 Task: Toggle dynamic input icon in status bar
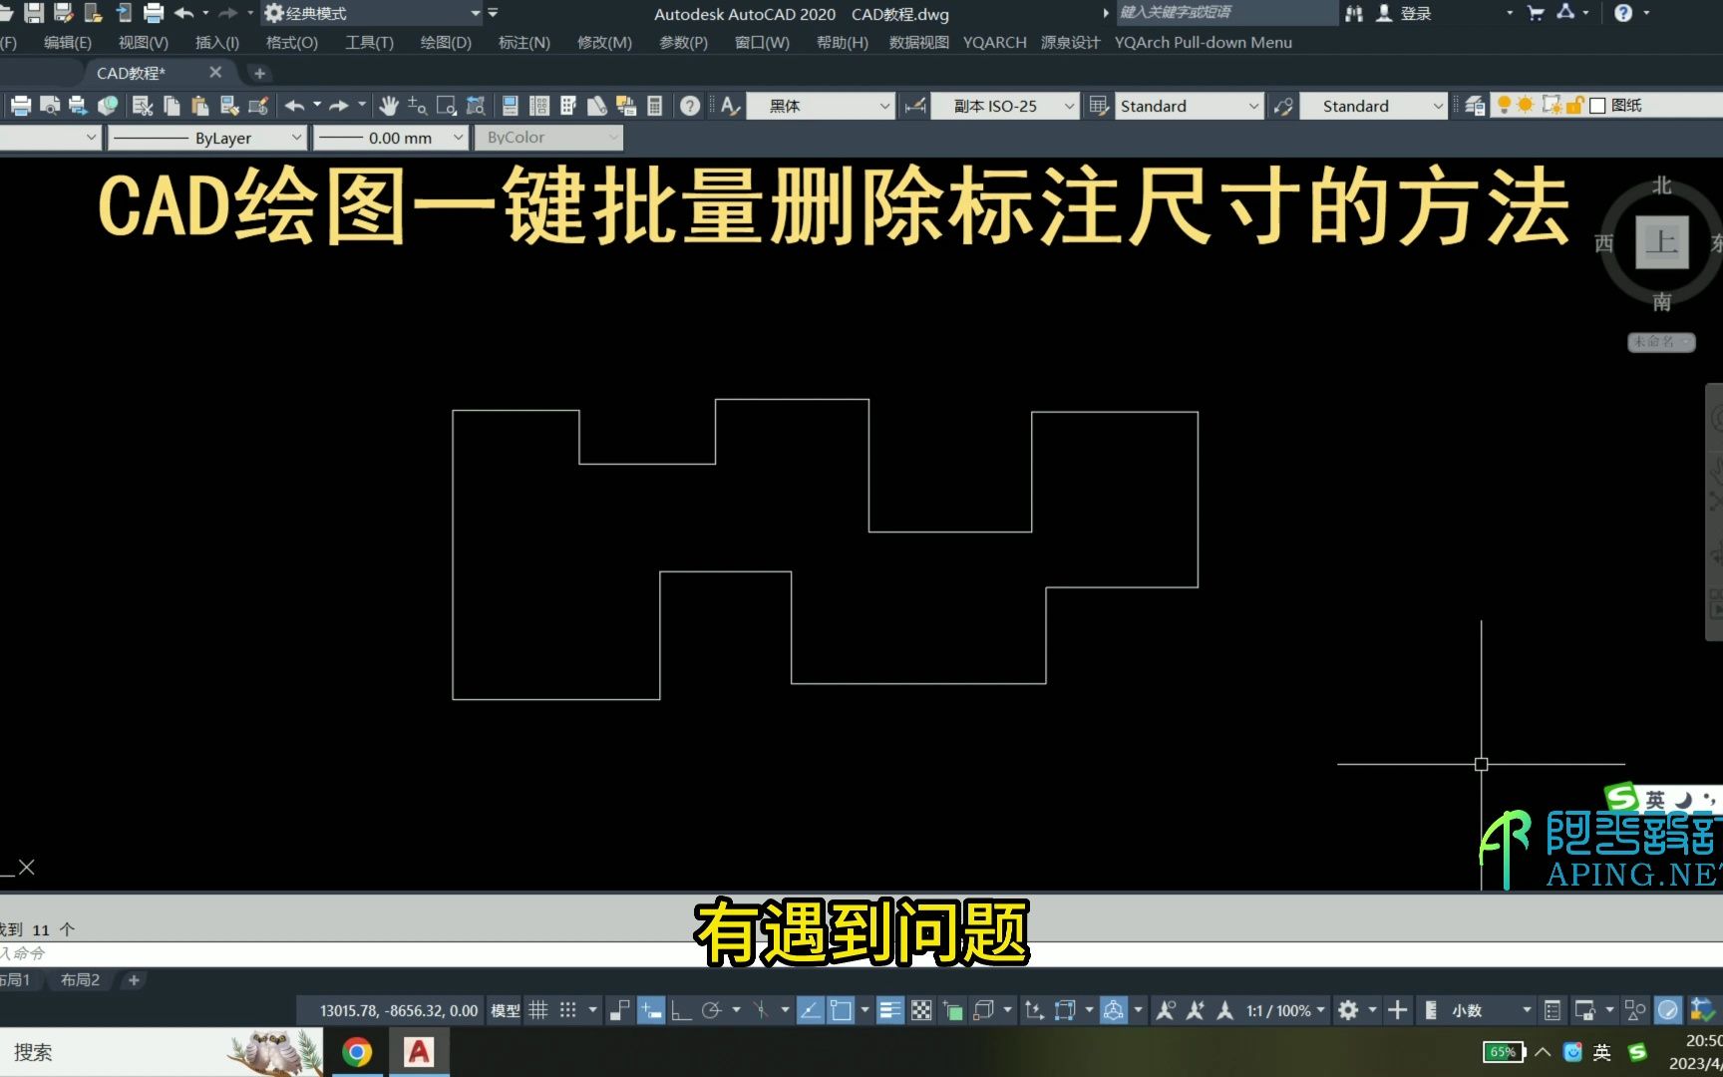pos(651,1010)
